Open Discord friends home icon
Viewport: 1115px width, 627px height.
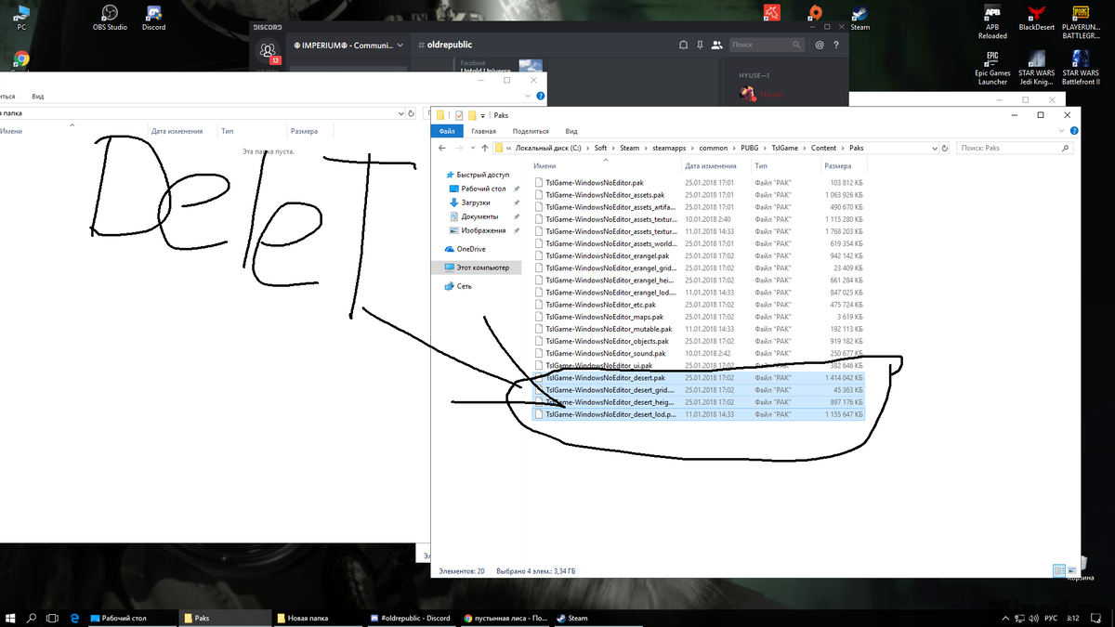[x=269, y=50]
